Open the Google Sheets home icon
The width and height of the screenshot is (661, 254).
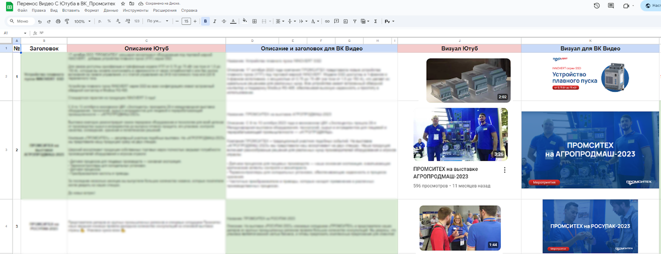click(x=8, y=6)
